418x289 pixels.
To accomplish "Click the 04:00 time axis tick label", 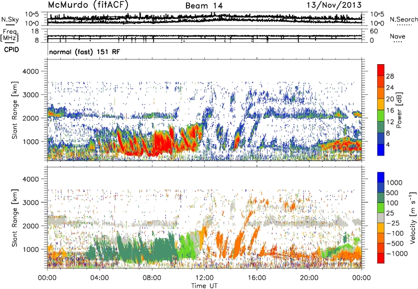I will point(99,278).
